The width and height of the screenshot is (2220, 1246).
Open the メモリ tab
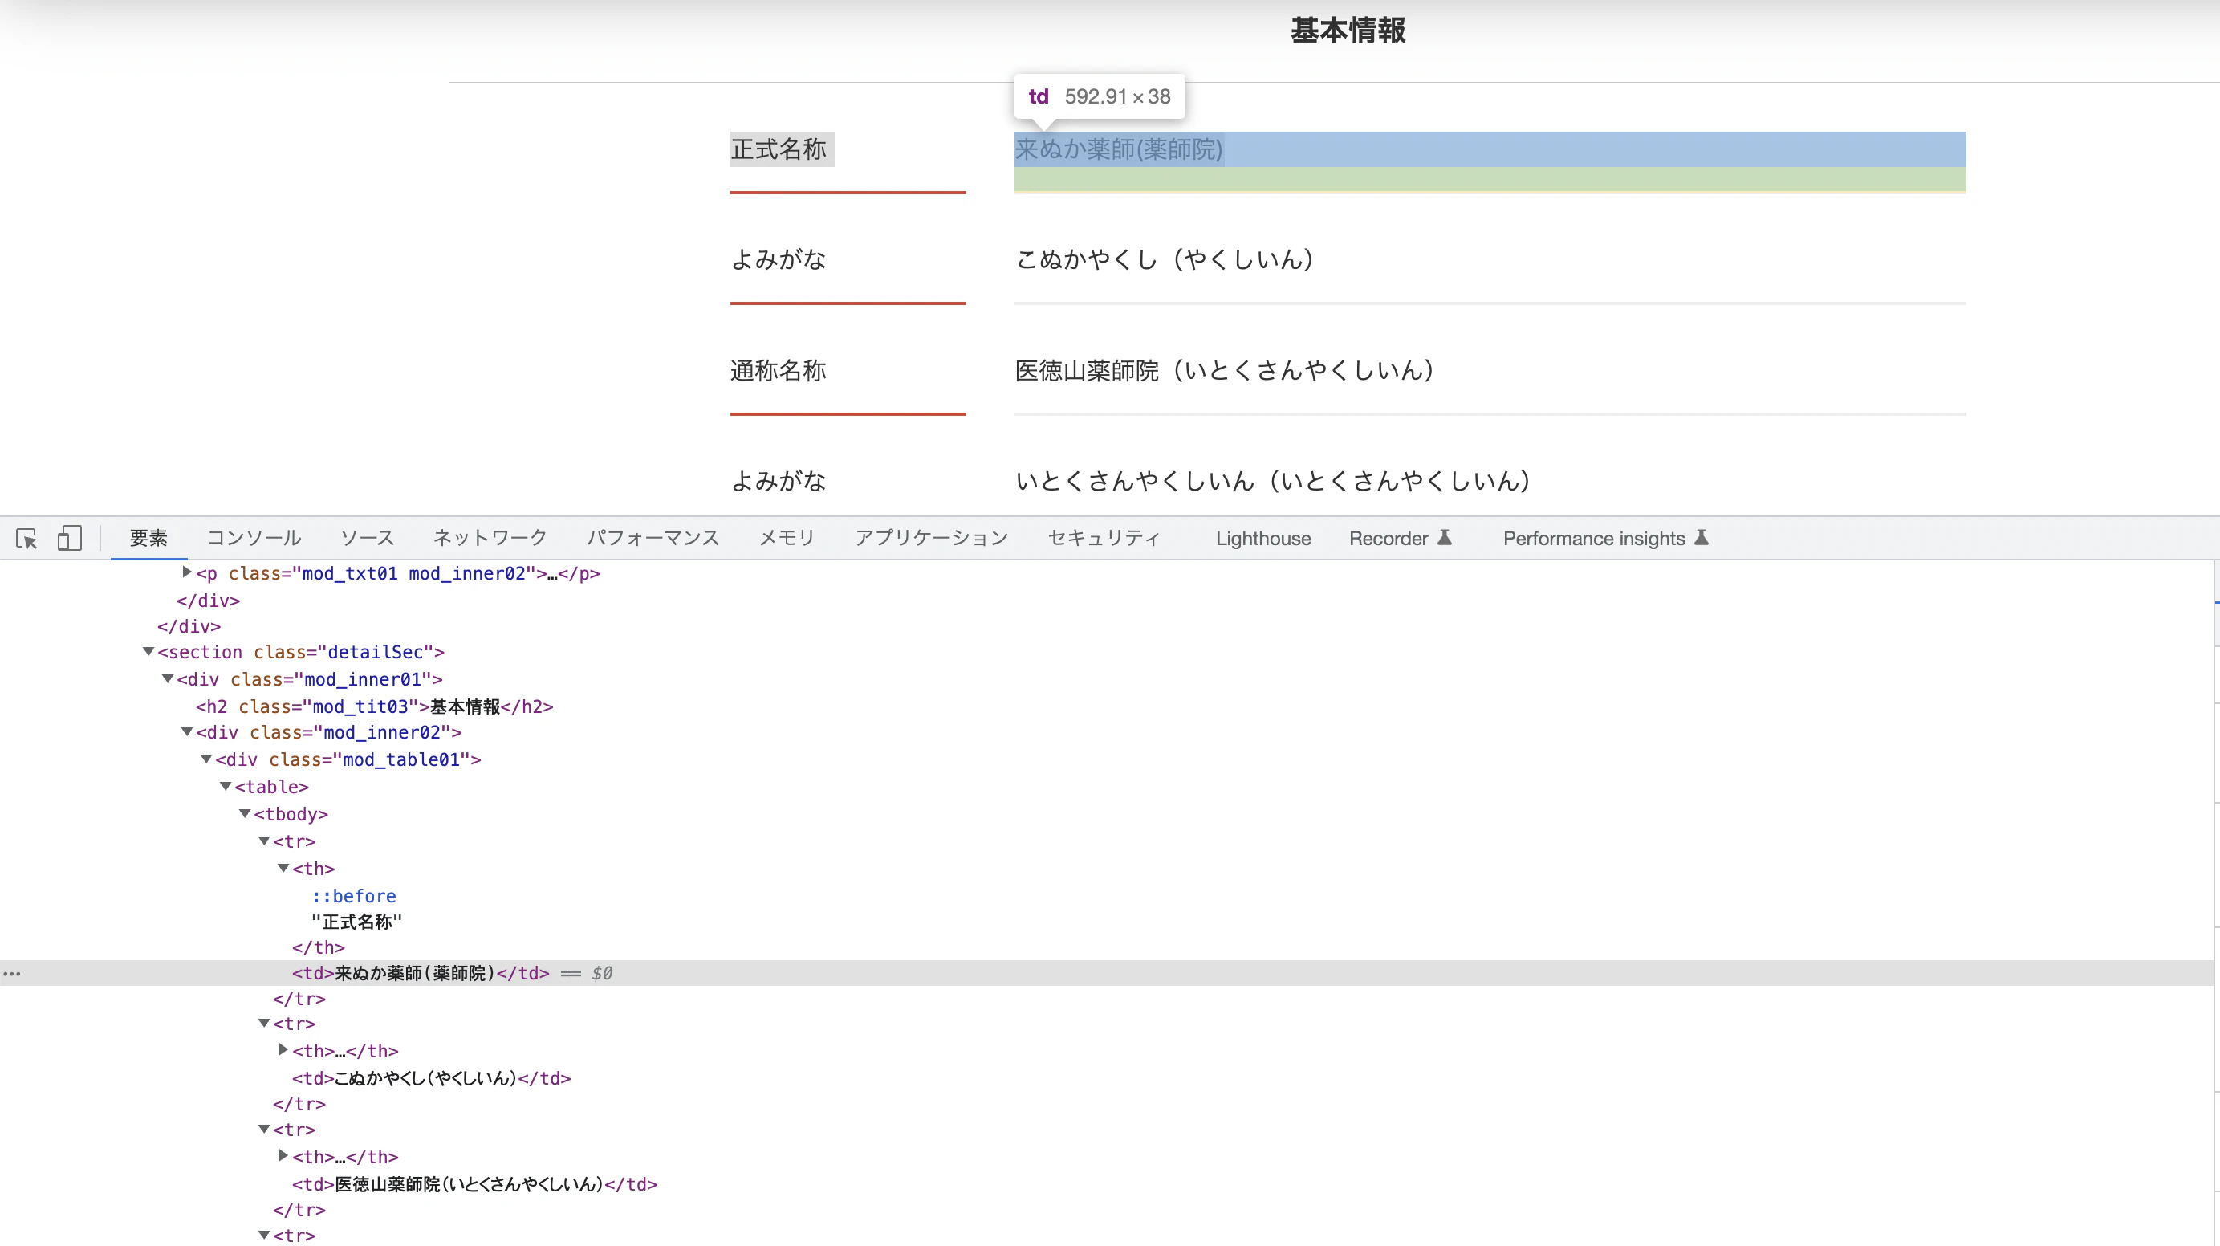[x=787, y=538]
